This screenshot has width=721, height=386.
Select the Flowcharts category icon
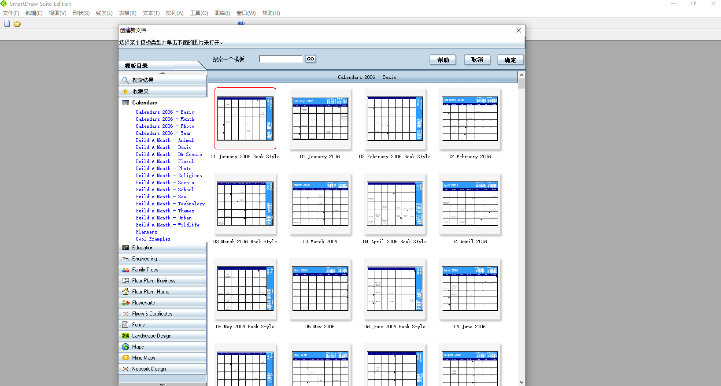click(x=126, y=303)
